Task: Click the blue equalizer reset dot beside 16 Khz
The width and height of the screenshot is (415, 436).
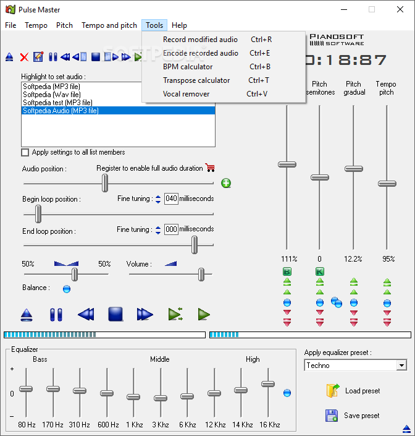Action: click(287, 393)
